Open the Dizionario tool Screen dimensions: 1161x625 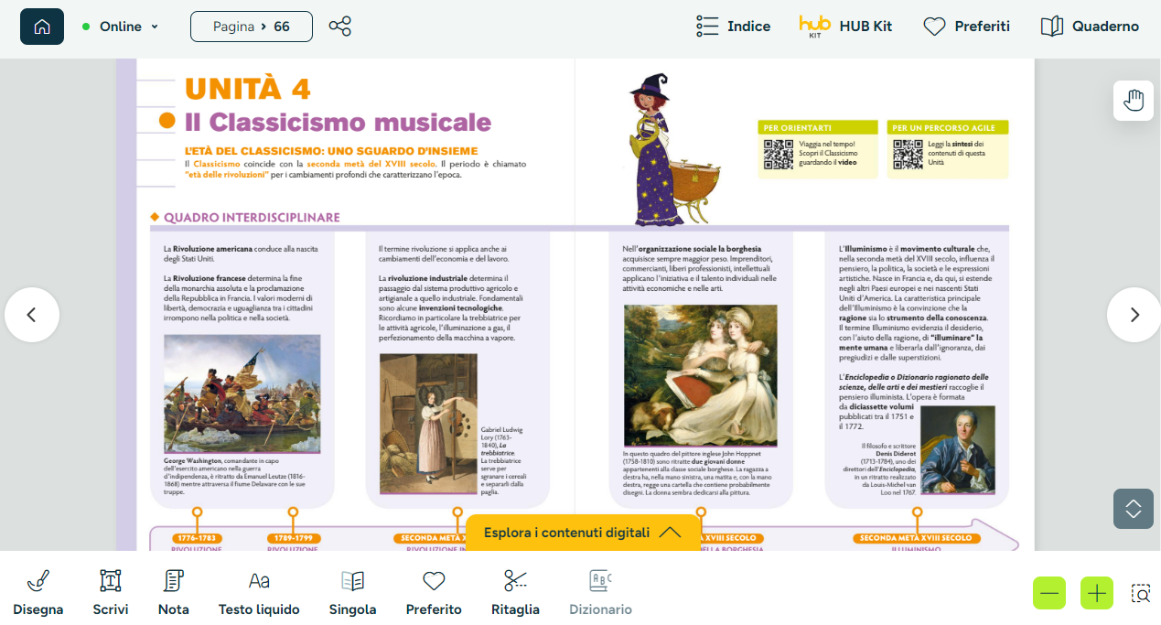point(600,592)
